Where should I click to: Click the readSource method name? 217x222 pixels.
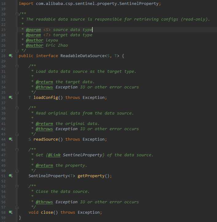click(46, 139)
